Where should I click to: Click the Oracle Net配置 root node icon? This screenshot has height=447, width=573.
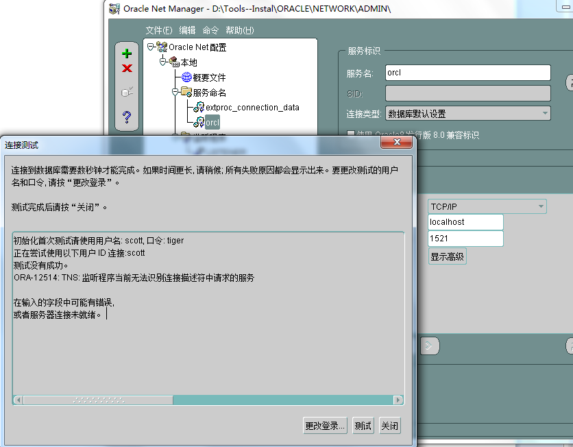[x=162, y=47]
